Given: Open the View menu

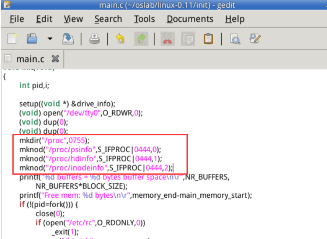Looking at the screenshot, I should (x=73, y=19).
